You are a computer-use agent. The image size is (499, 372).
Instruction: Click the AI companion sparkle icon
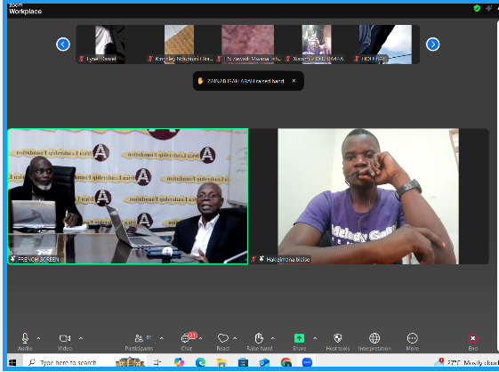(x=489, y=8)
